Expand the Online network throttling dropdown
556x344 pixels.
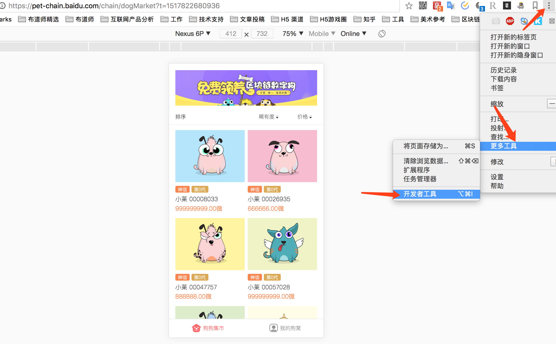(353, 34)
